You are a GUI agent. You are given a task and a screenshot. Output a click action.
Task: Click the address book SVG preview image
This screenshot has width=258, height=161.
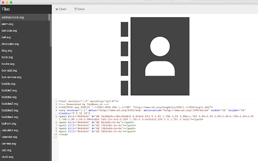click(155, 56)
